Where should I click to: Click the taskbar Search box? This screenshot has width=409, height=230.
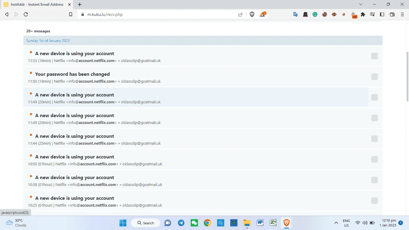(x=146, y=223)
